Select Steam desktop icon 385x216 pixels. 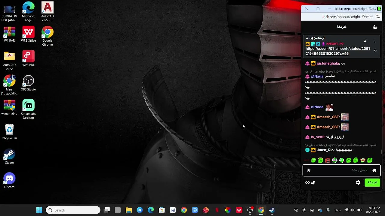coord(9,156)
